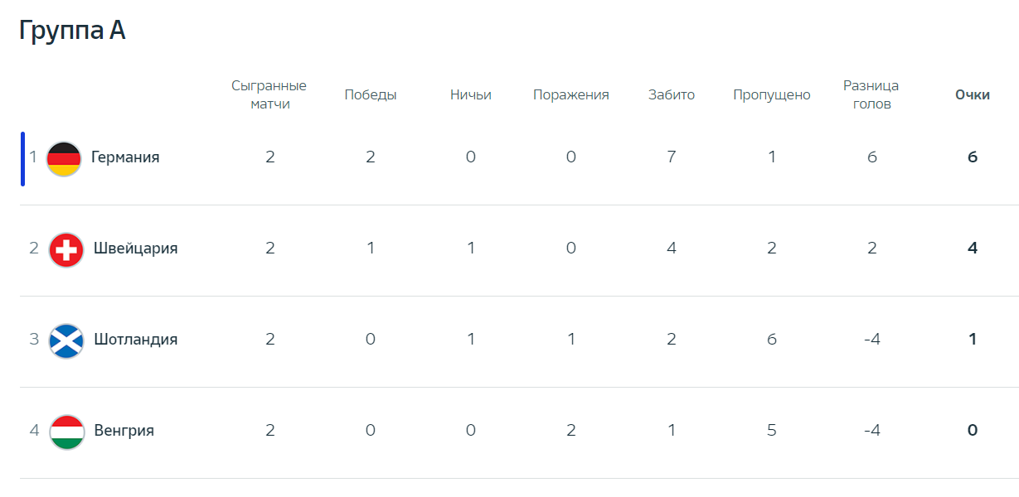The width and height of the screenshot is (1019, 497).
Task: Click the Germany flag icon
Action: 64,158
